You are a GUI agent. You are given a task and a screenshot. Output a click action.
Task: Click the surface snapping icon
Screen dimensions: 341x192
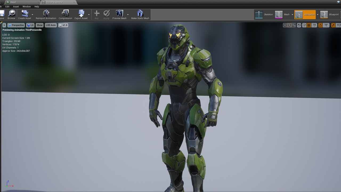(x=304, y=25)
